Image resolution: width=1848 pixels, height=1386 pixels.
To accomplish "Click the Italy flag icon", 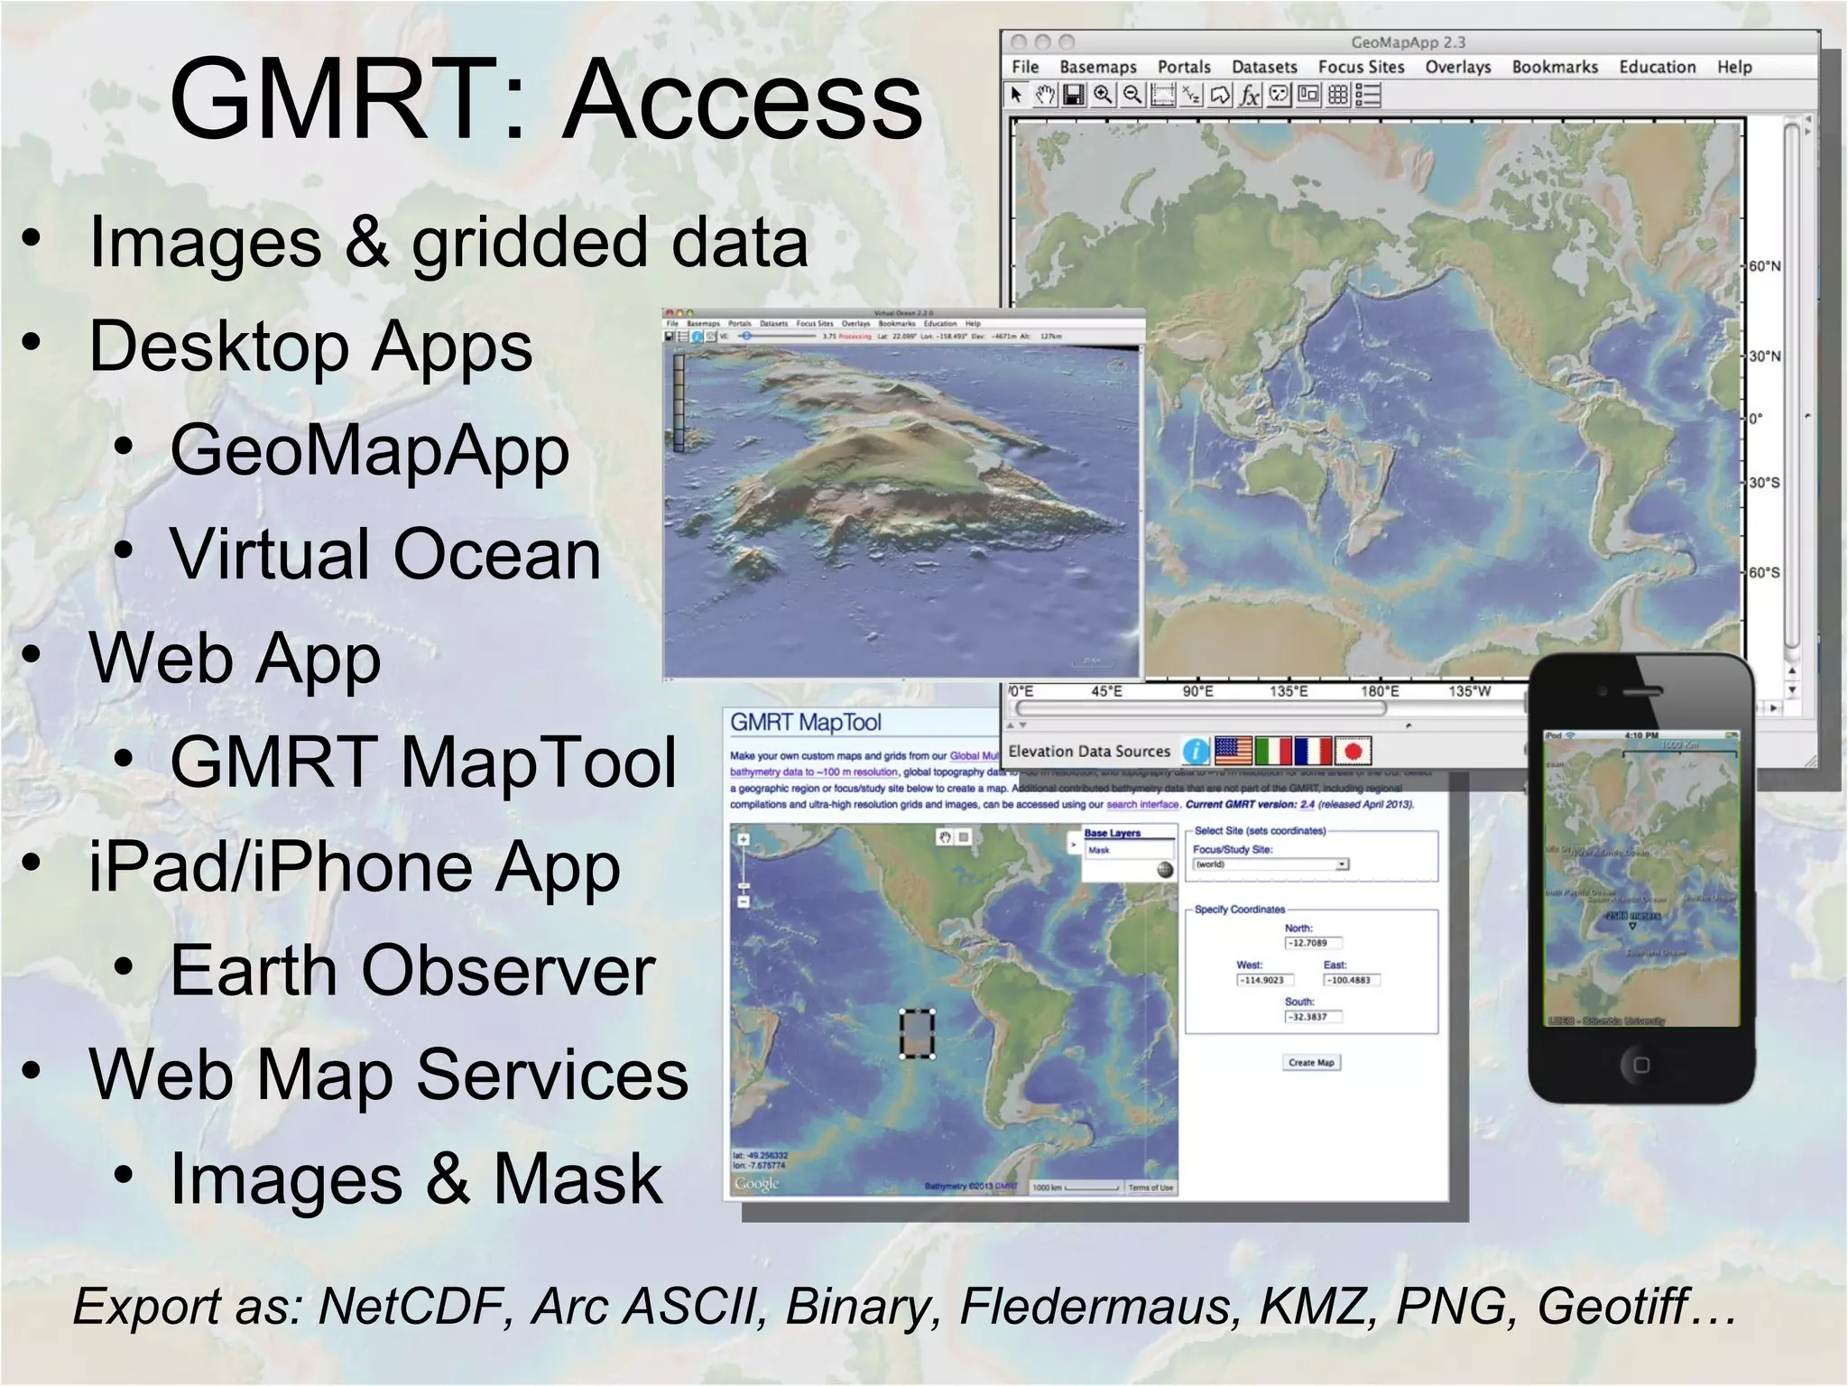I will tap(1273, 751).
